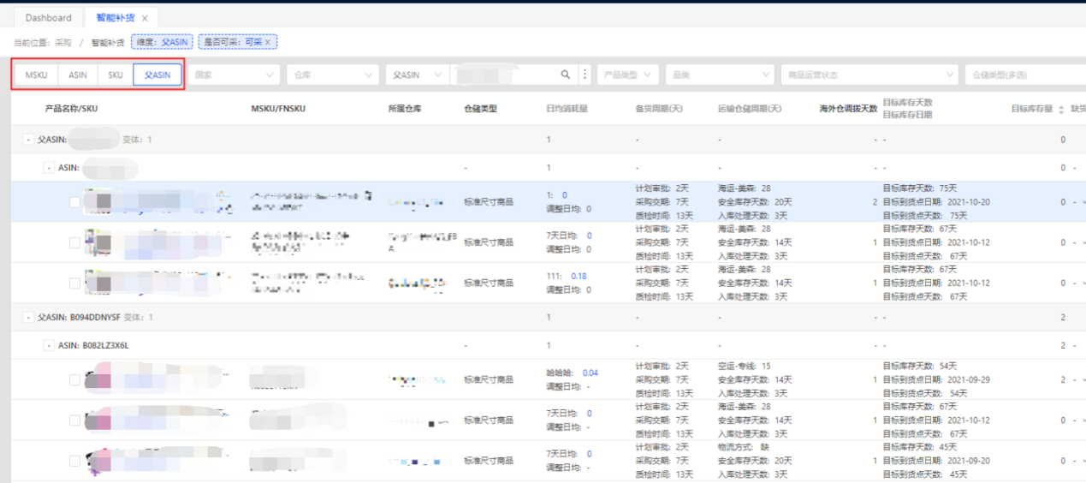Viewport: 1086px width, 483px height.
Task: Open the 国家 country dropdown
Action: (233, 75)
